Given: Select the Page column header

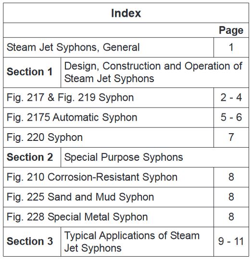Looking at the screenshot, I should [x=231, y=30].
